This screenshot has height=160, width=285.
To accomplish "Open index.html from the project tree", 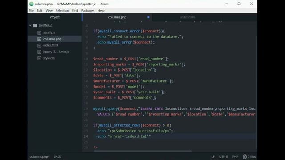I will pyautogui.click(x=50, y=45).
